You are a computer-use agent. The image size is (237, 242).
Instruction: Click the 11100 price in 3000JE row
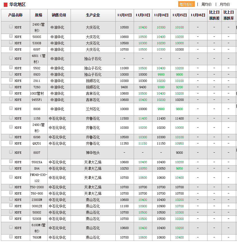pyautogui.click(x=124, y=206)
